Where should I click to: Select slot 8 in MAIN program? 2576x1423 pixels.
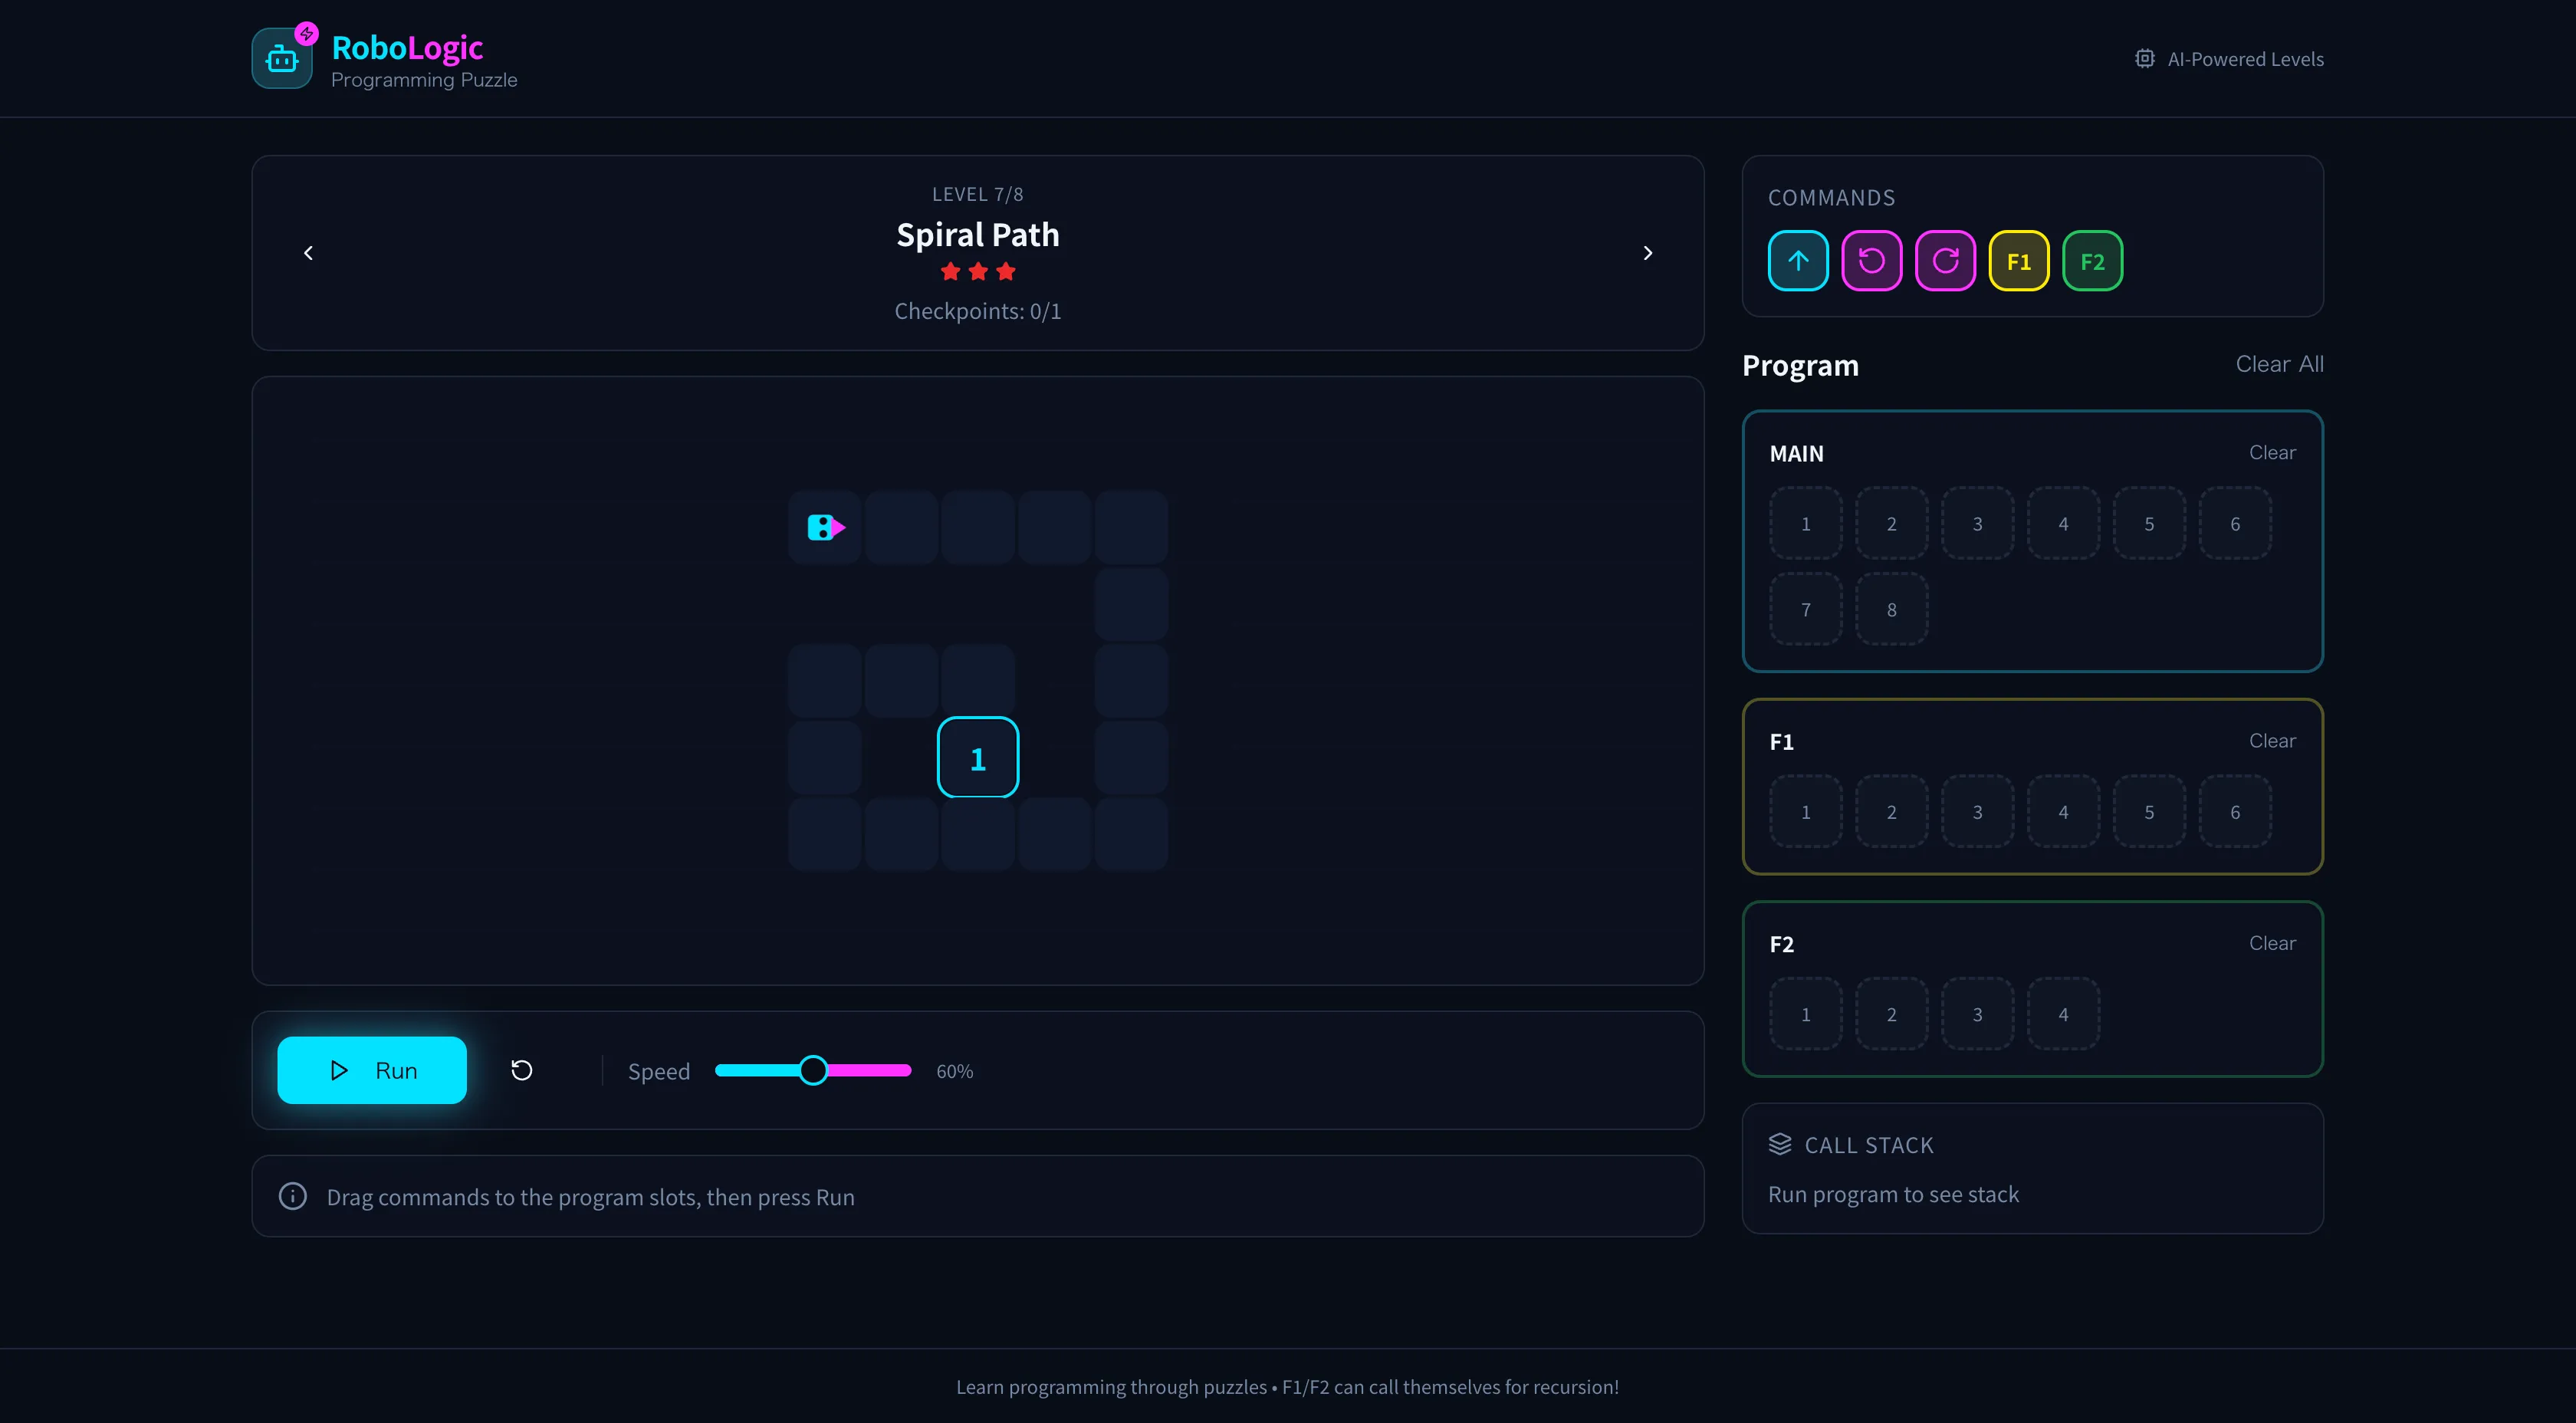coord(1891,609)
